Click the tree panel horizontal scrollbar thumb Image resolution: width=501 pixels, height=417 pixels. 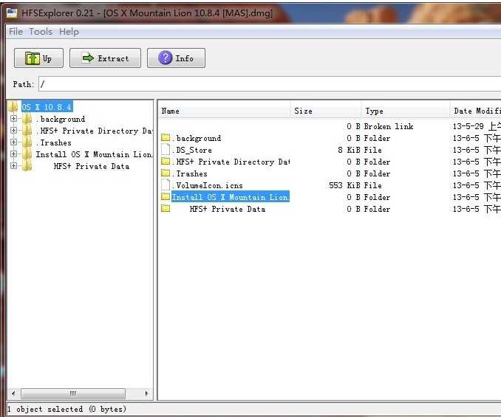coord(73,393)
